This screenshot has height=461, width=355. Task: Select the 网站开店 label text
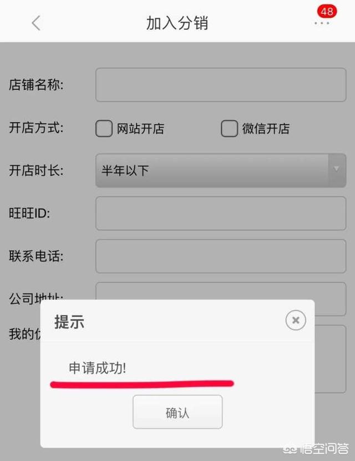(140, 129)
